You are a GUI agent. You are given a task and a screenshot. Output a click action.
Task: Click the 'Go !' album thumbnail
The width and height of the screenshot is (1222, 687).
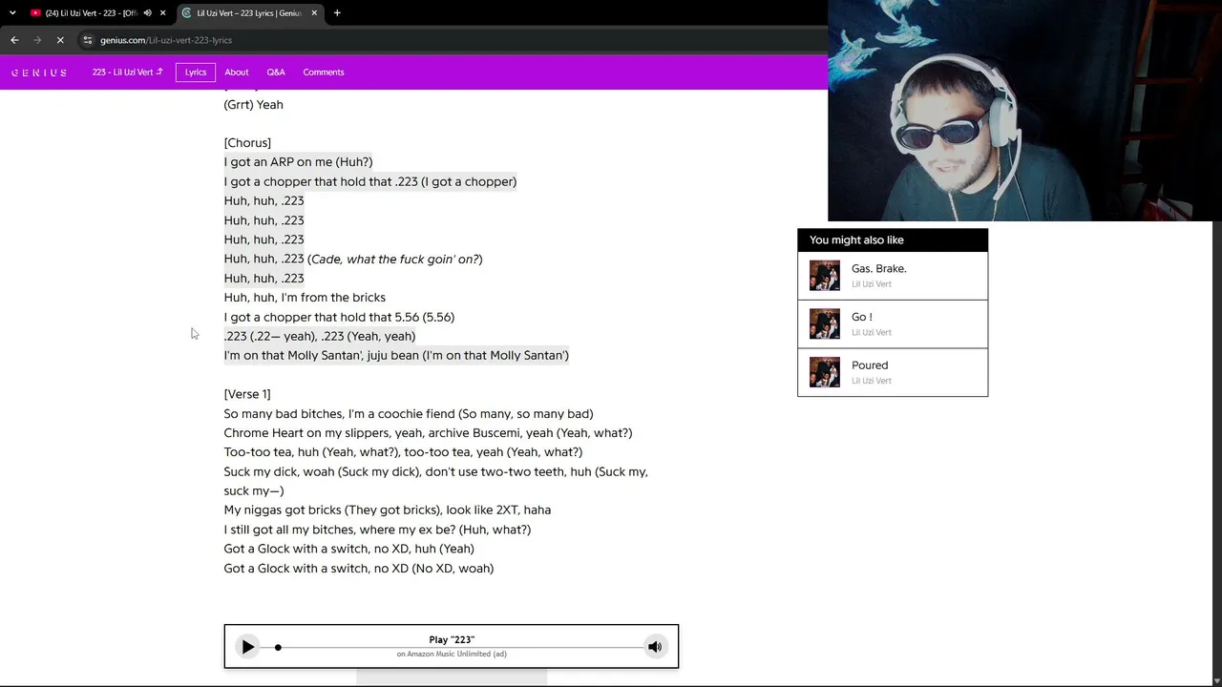click(x=825, y=323)
